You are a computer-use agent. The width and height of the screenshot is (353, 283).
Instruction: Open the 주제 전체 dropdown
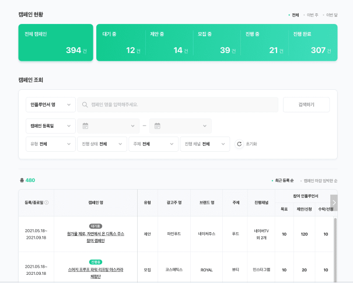coord(153,144)
